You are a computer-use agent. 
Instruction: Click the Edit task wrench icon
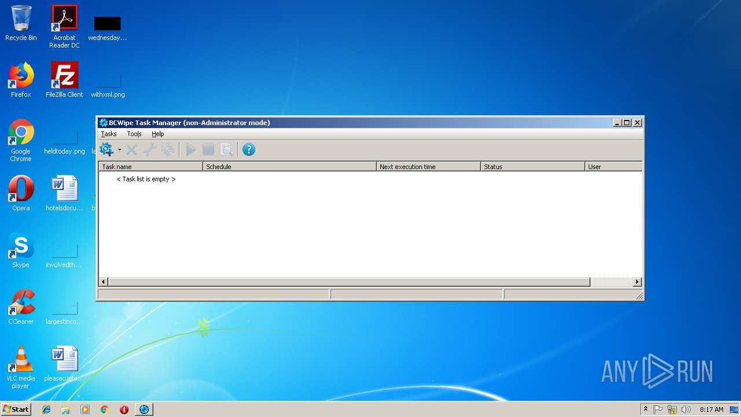tap(150, 149)
